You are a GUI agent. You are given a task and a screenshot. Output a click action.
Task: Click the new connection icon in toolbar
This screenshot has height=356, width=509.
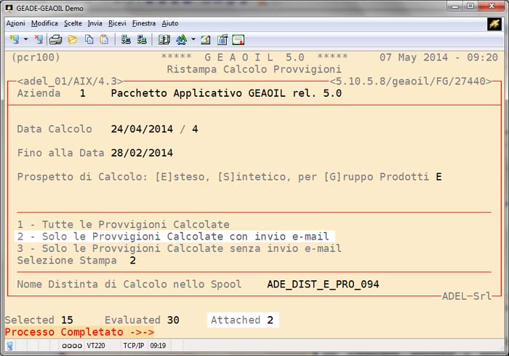pos(14,39)
